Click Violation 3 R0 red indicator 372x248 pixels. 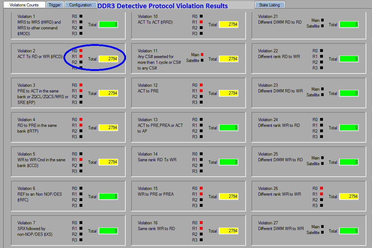pos(81,85)
